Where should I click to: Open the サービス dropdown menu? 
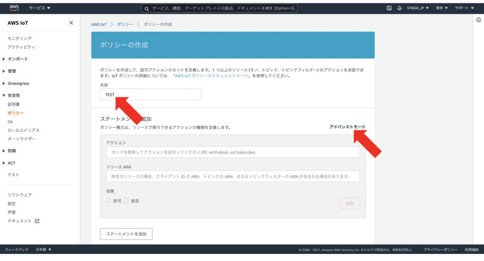[39, 8]
